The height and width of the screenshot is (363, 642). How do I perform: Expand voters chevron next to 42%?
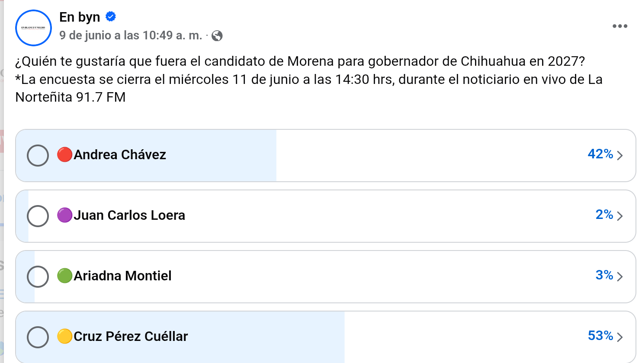click(620, 155)
